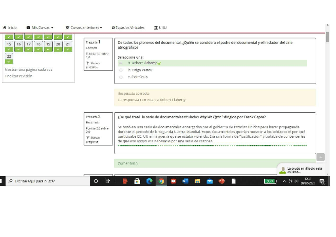
Task: Jump to question 16 in quiz navigation
Action: pyautogui.click(x=19, y=46)
